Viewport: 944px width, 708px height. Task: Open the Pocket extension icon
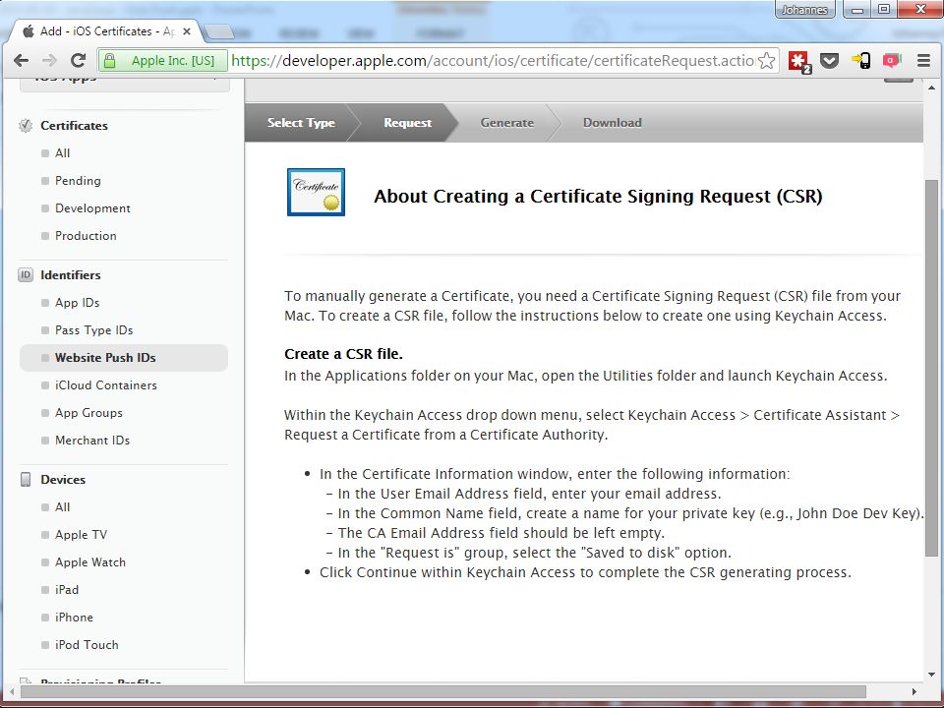tap(830, 61)
